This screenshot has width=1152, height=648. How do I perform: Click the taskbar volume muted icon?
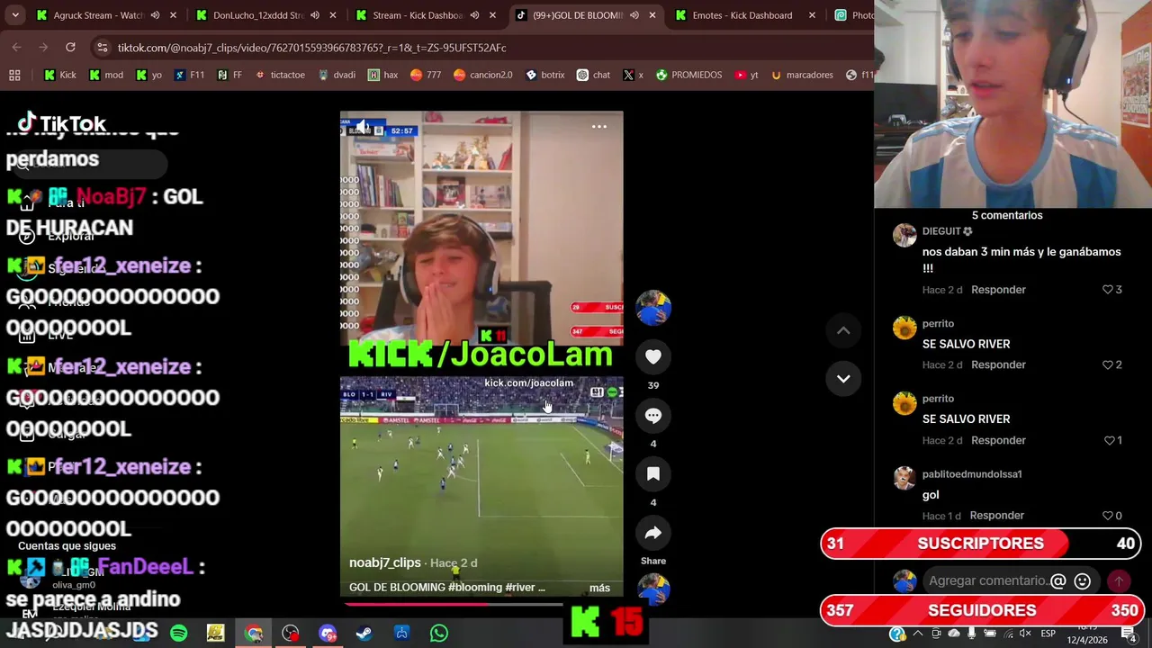click(x=1025, y=634)
